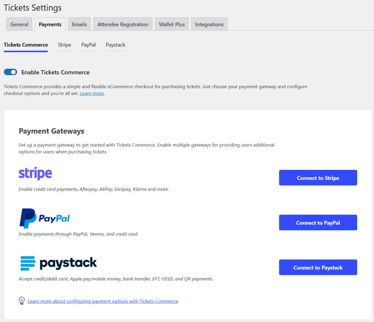Viewport: 374px width, 322px height.
Task: Go to the Integrations tab
Action: [209, 24]
